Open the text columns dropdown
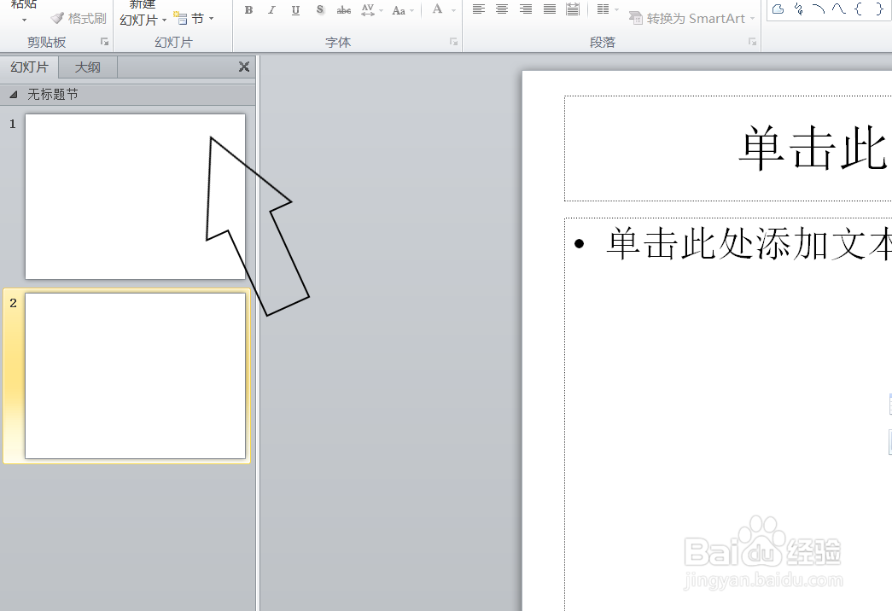The height and width of the screenshot is (611, 892). pyautogui.click(x=608, y=9)
